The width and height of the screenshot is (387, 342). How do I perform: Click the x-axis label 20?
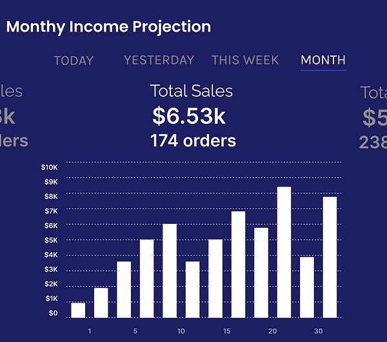click(272, 331)
